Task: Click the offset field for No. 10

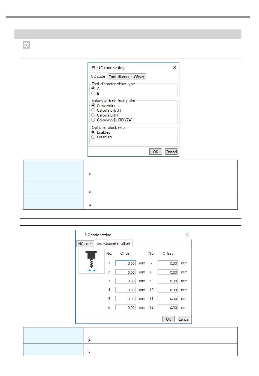Action: click(x=168, y=290)
